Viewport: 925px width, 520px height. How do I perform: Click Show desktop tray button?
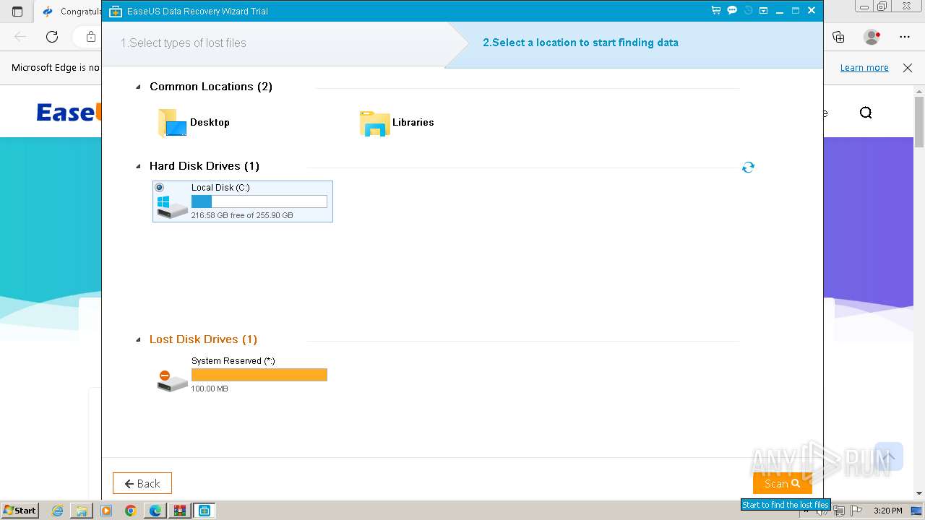pos(916,511)
